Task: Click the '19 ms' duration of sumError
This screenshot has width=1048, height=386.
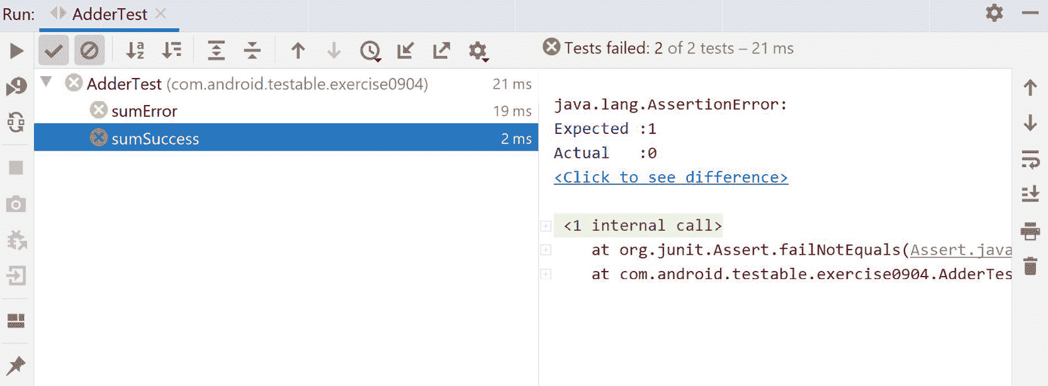Action: click(512, 111)
